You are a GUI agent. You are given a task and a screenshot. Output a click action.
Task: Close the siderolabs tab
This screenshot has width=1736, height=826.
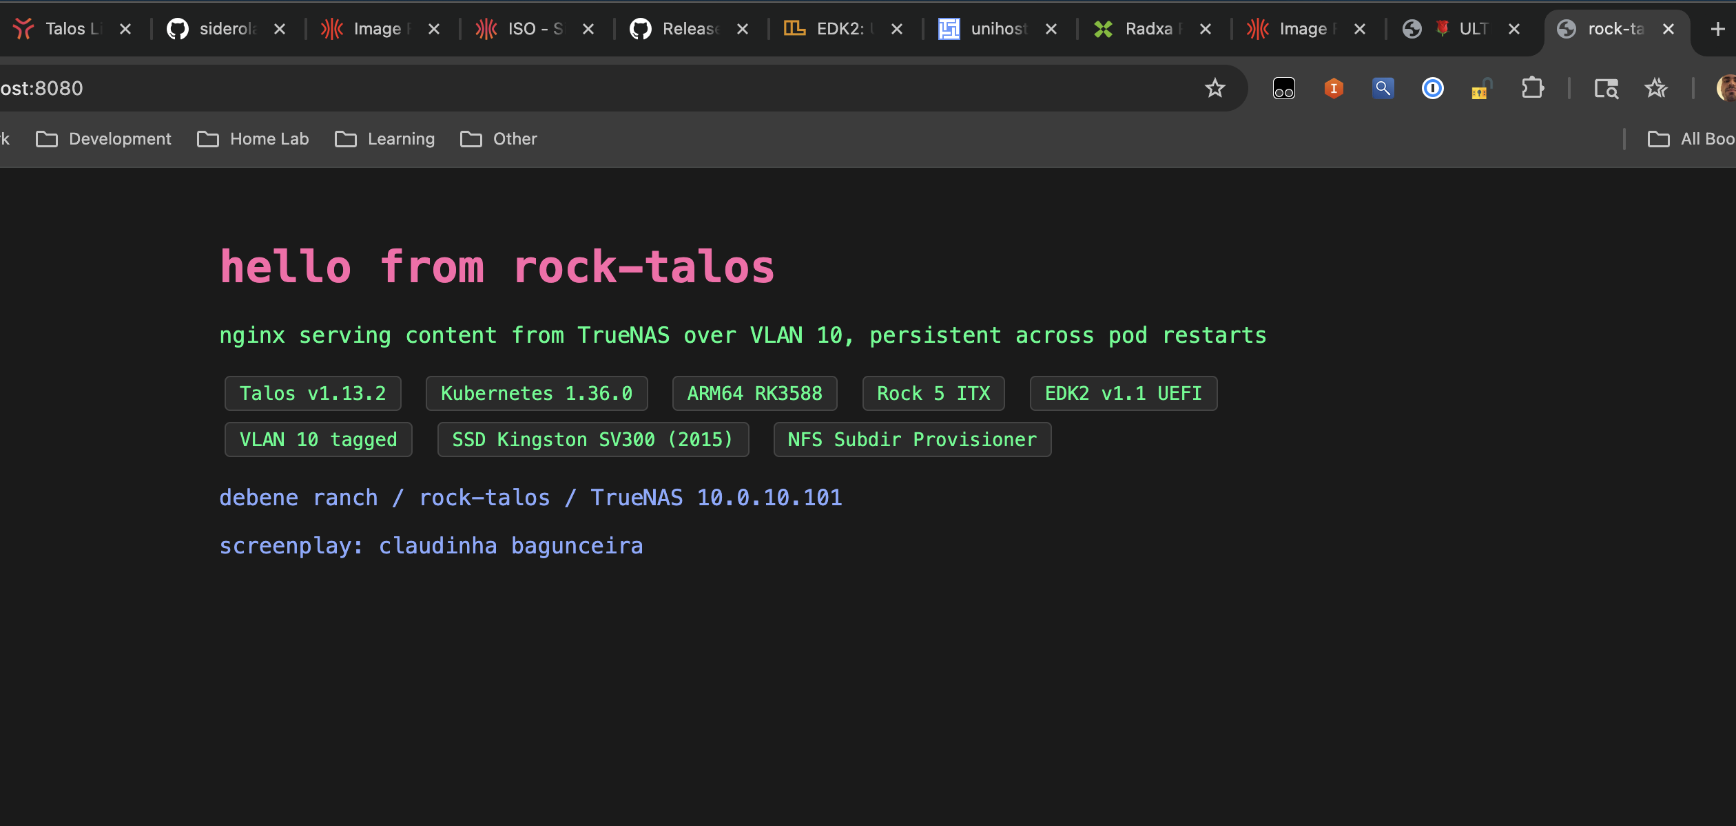tap(280, 29)
